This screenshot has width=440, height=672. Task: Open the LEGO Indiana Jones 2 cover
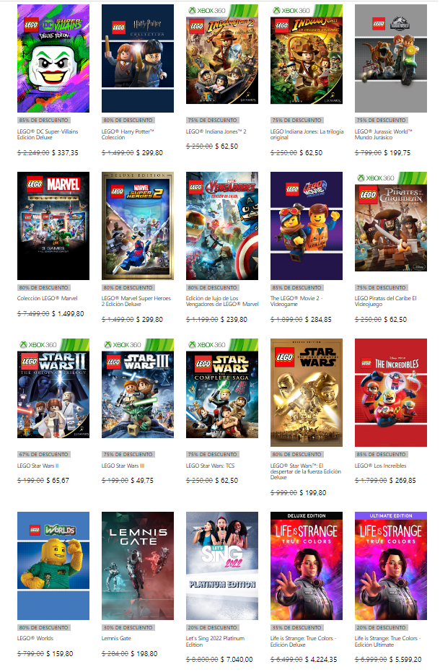tap(222, 54)
